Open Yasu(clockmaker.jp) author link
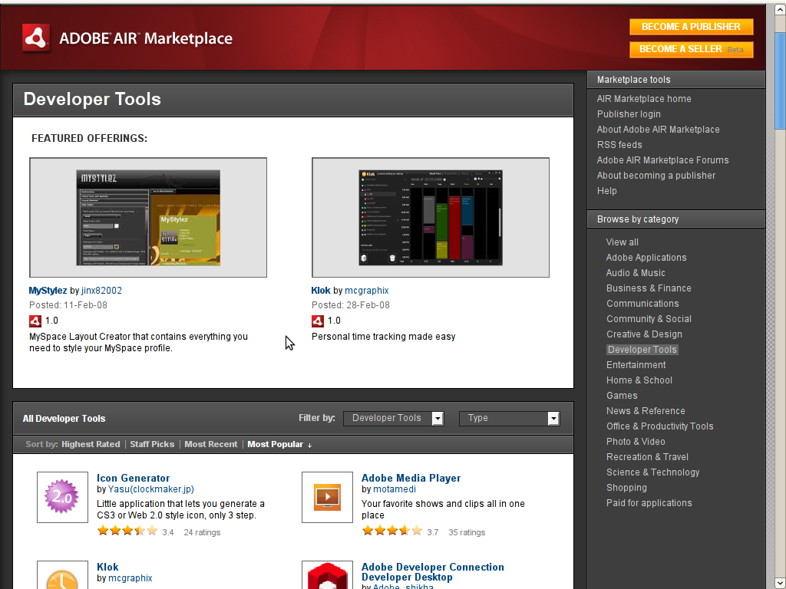The height and width of the screenshot is (589, 786). (x=151, y=489)
